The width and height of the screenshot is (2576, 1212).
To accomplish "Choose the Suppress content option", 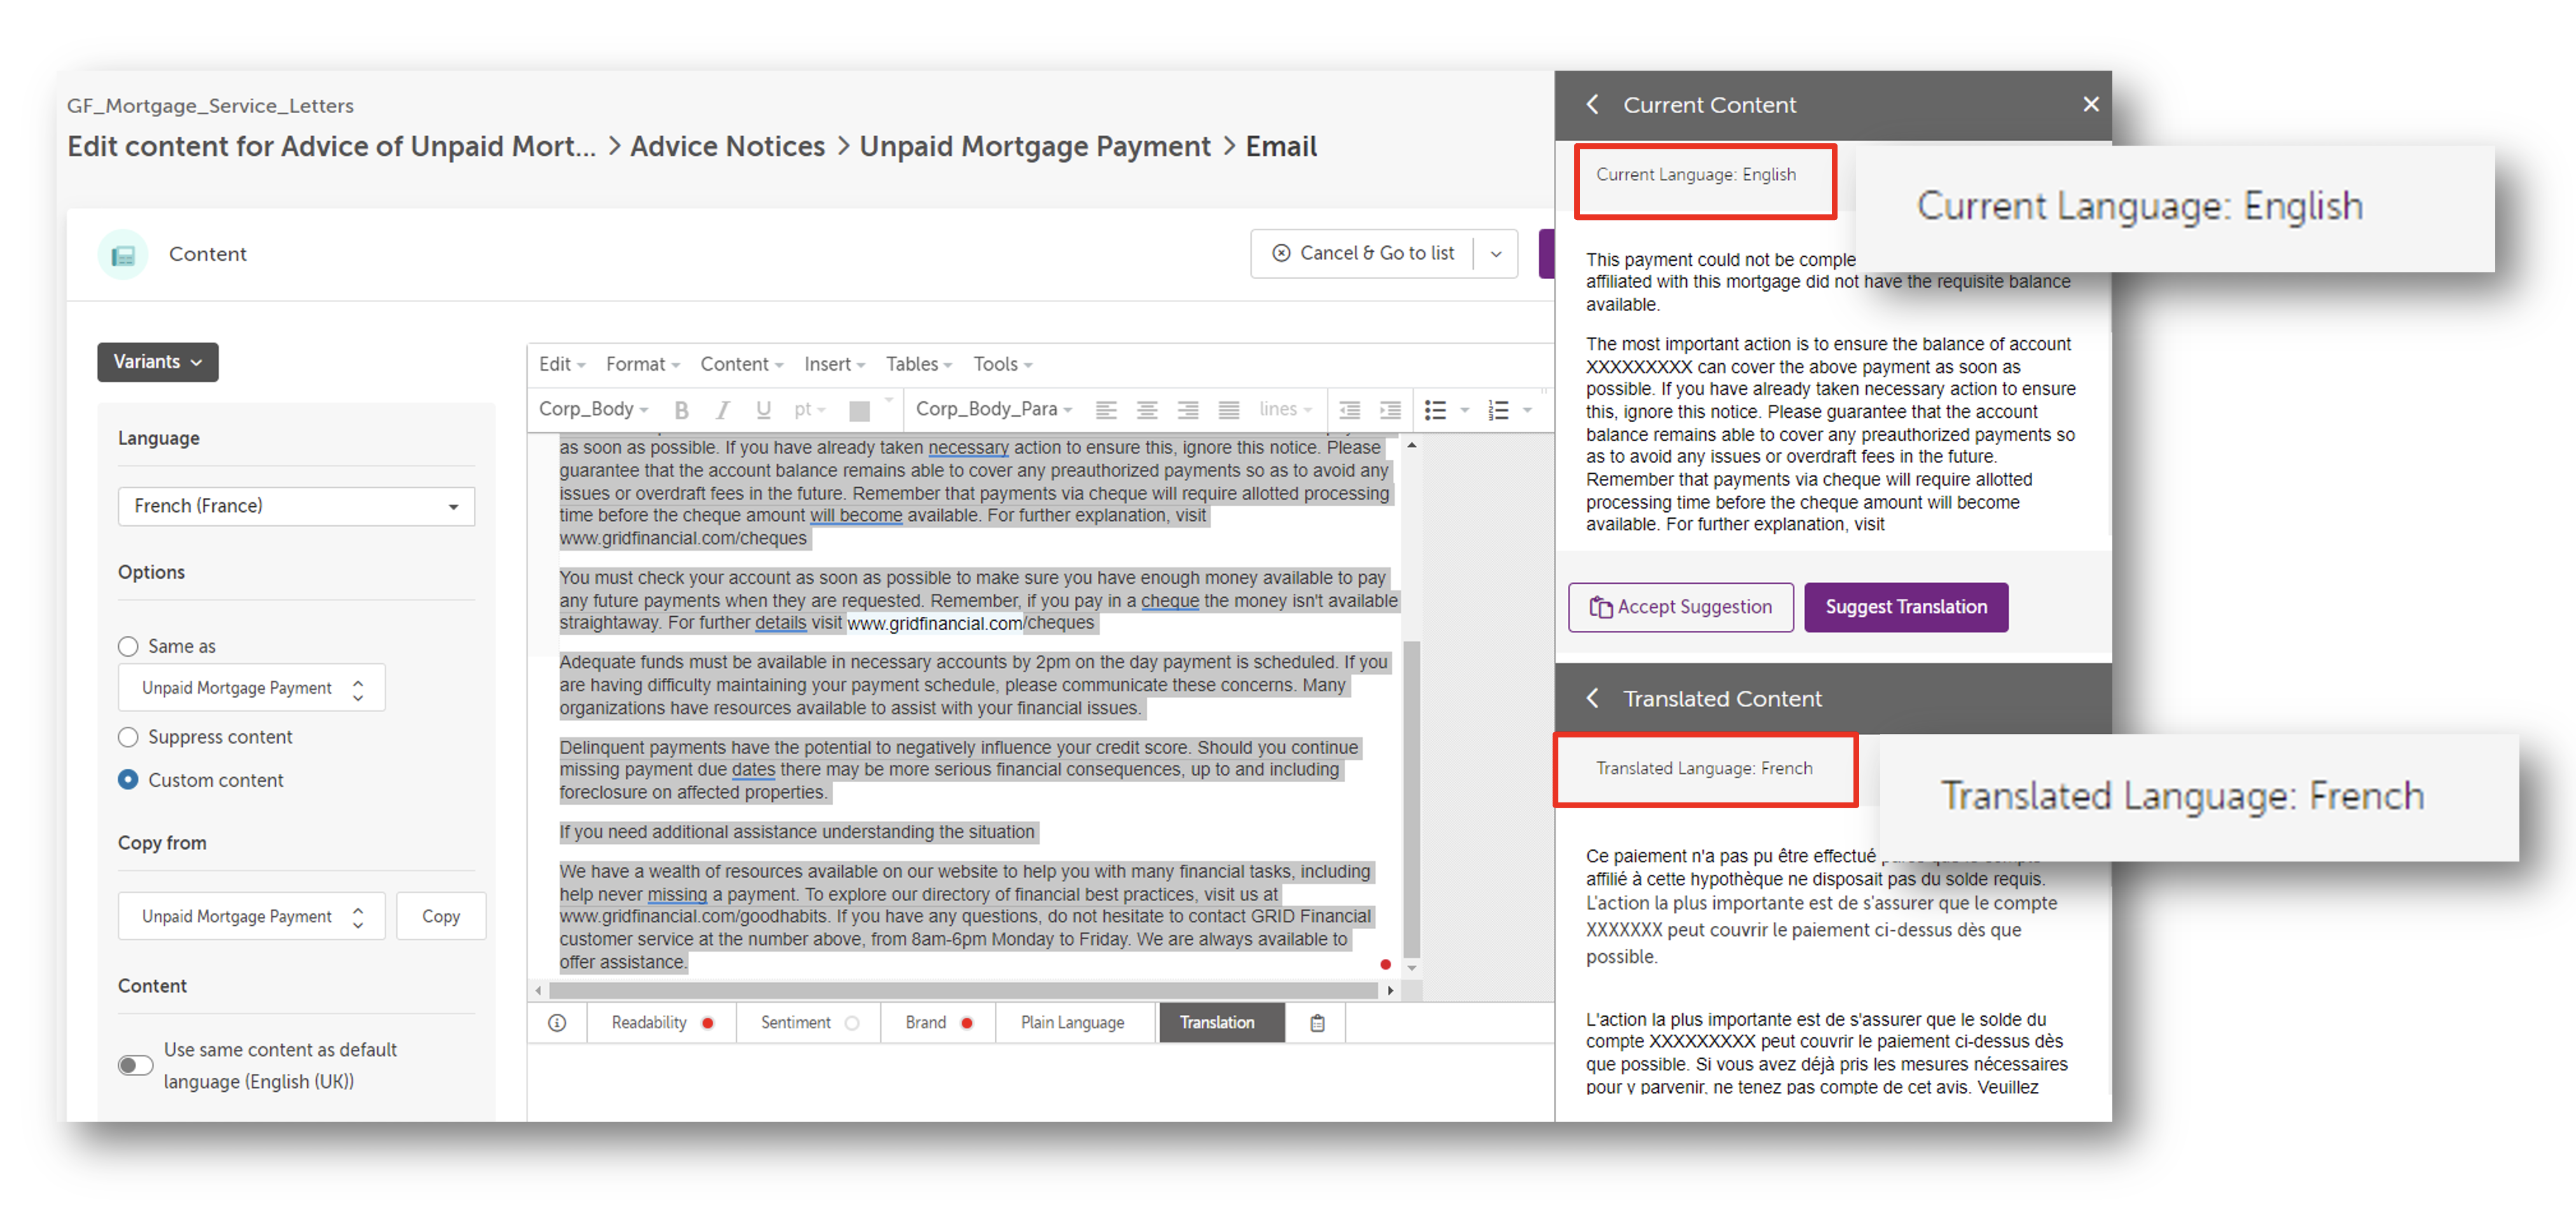I will [128, 737].
